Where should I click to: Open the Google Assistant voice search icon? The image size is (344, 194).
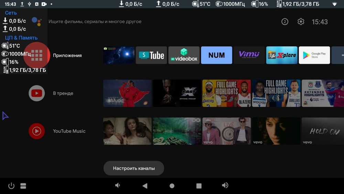coord(37,21)
